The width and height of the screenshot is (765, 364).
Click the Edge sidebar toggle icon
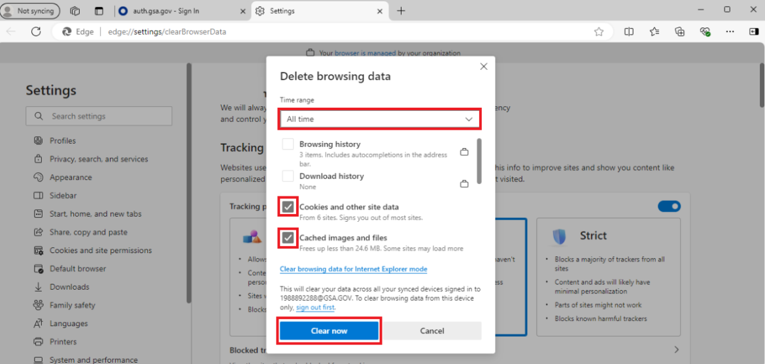(x=753, y=31)
